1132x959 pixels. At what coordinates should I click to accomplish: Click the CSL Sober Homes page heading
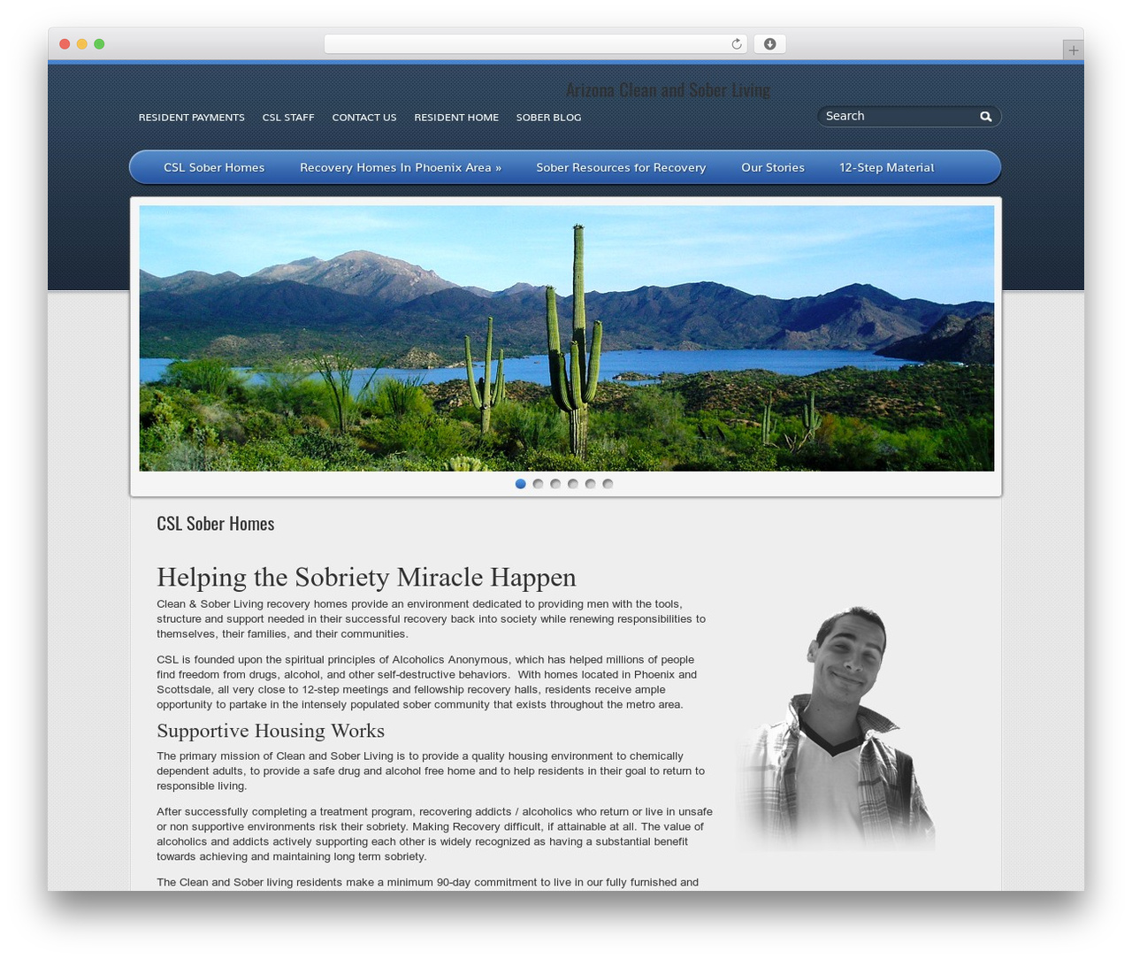pyautogui.click(x=216, y=524)
